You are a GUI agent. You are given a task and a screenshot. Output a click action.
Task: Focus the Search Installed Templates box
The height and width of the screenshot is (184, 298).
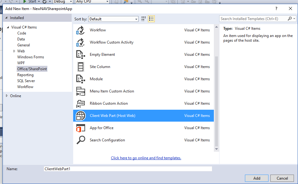click(x=253, y=18)
